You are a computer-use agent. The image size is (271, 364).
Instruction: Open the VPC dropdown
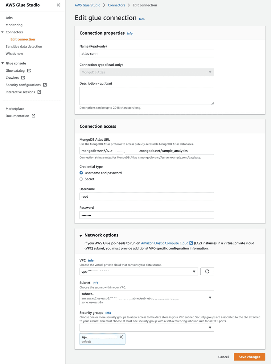138,271
